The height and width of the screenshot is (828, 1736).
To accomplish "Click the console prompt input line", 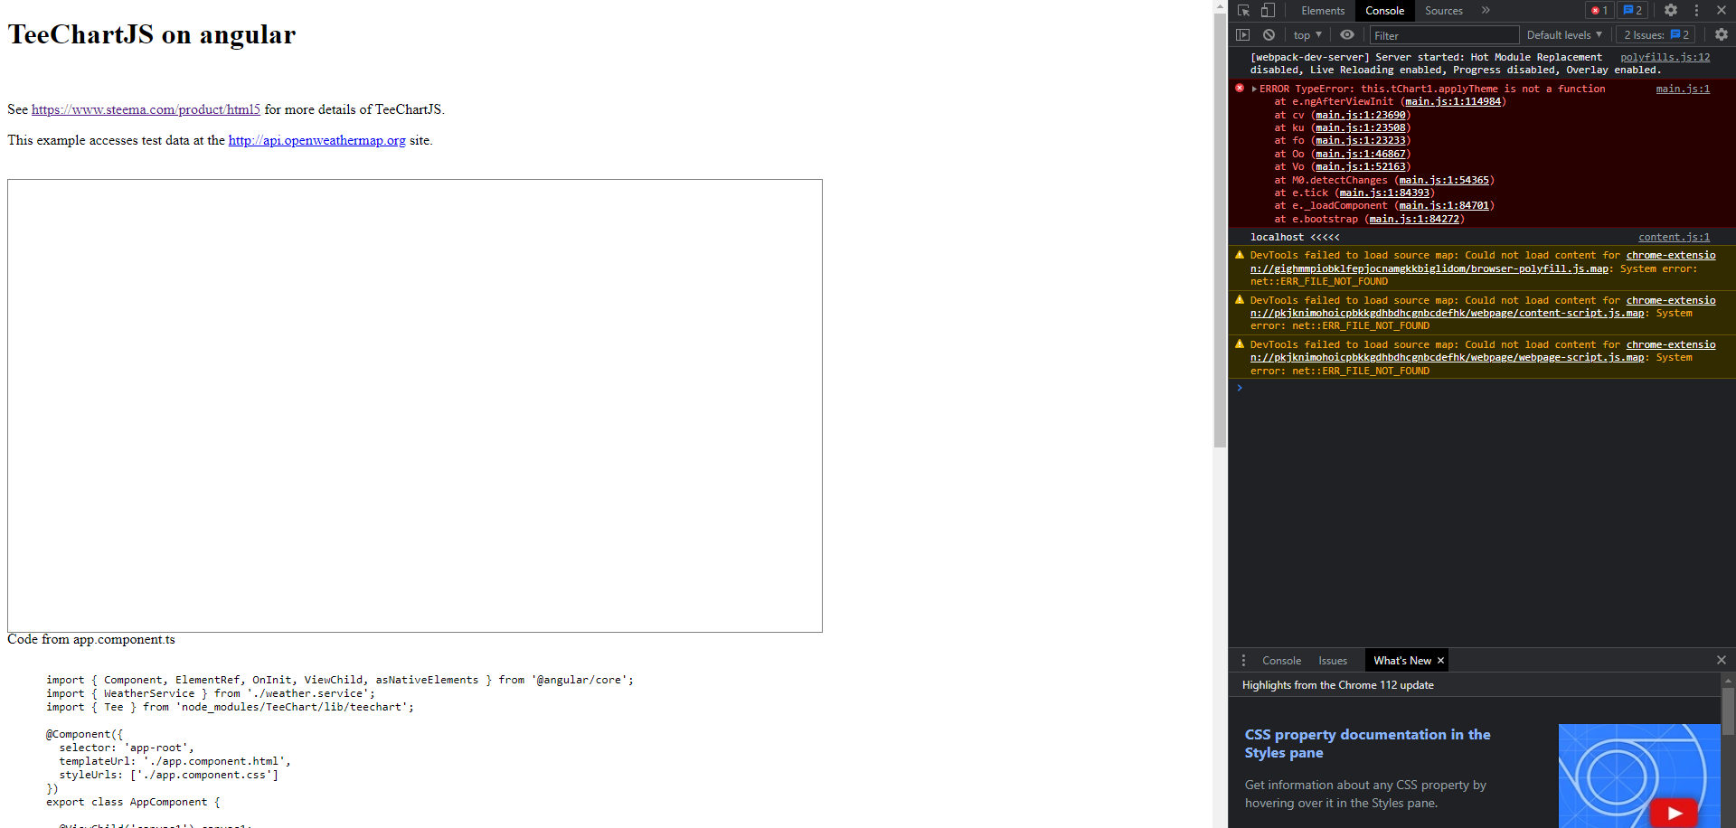I will [1483, 388].
